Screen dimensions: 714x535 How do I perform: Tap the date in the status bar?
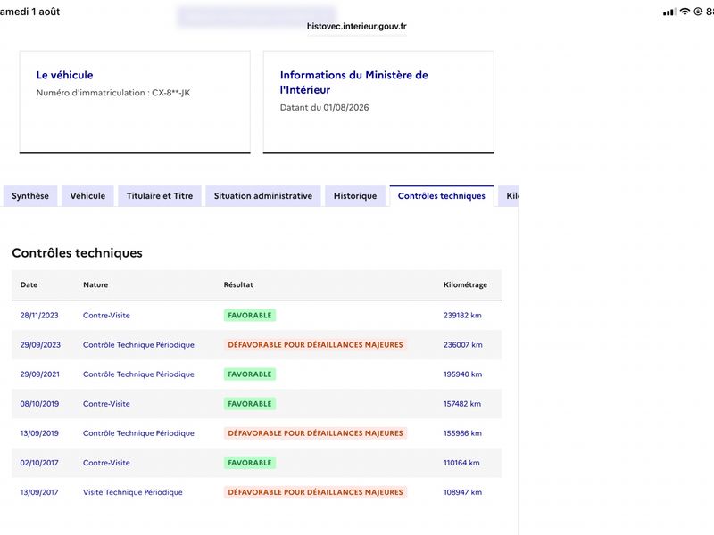(30, 12)
